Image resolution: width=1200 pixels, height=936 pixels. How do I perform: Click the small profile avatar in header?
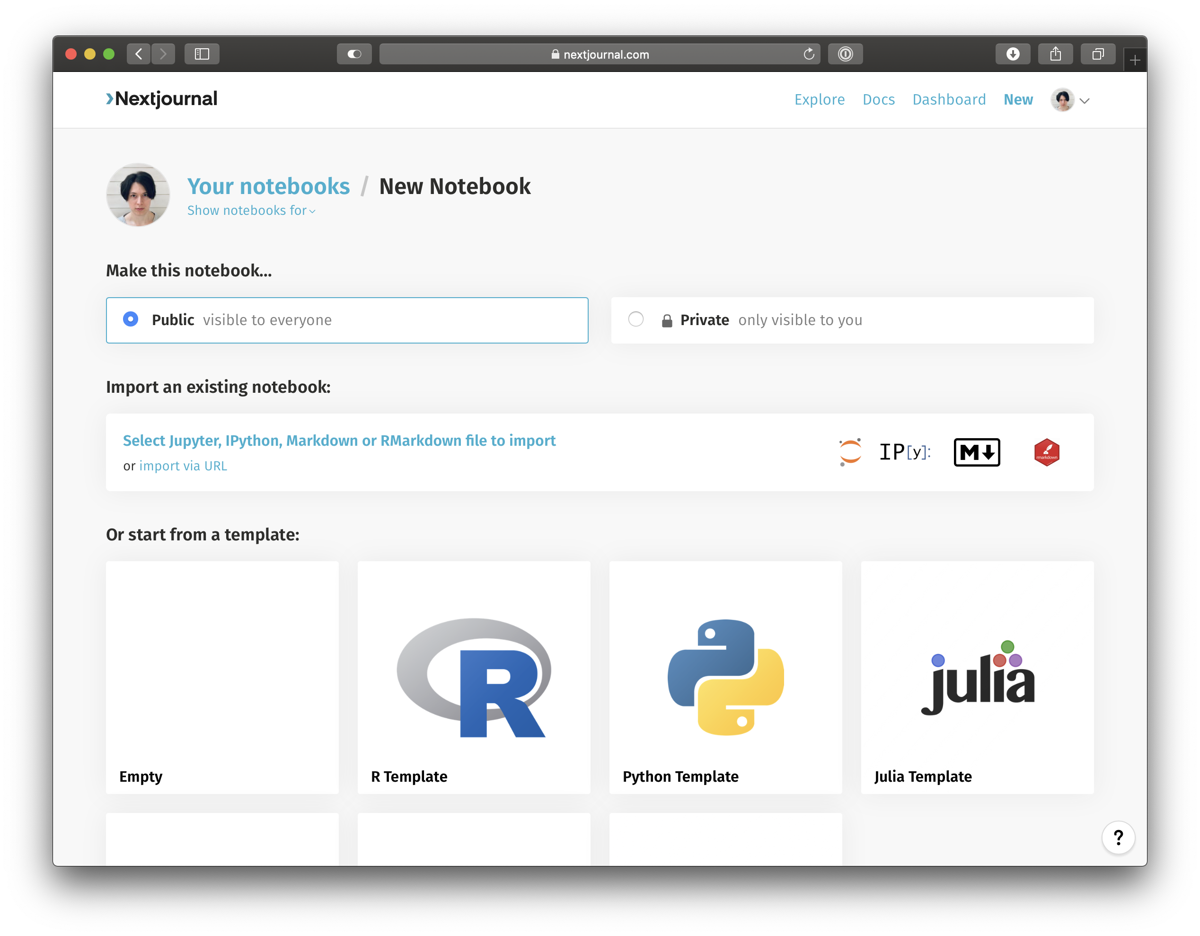pyautogui.click(x=1062, y=99)
